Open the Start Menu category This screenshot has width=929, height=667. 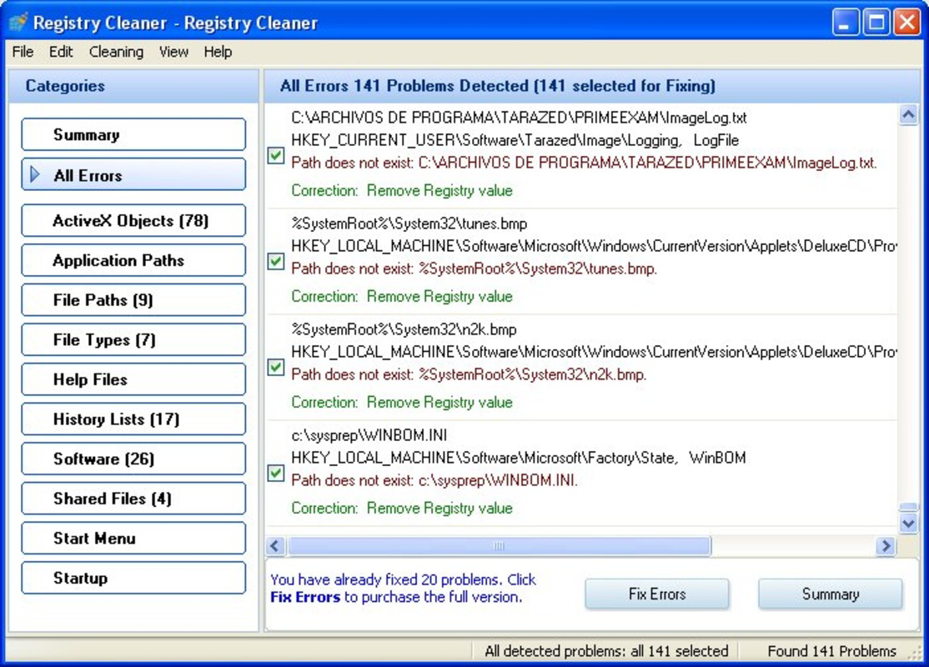[133, 538]
